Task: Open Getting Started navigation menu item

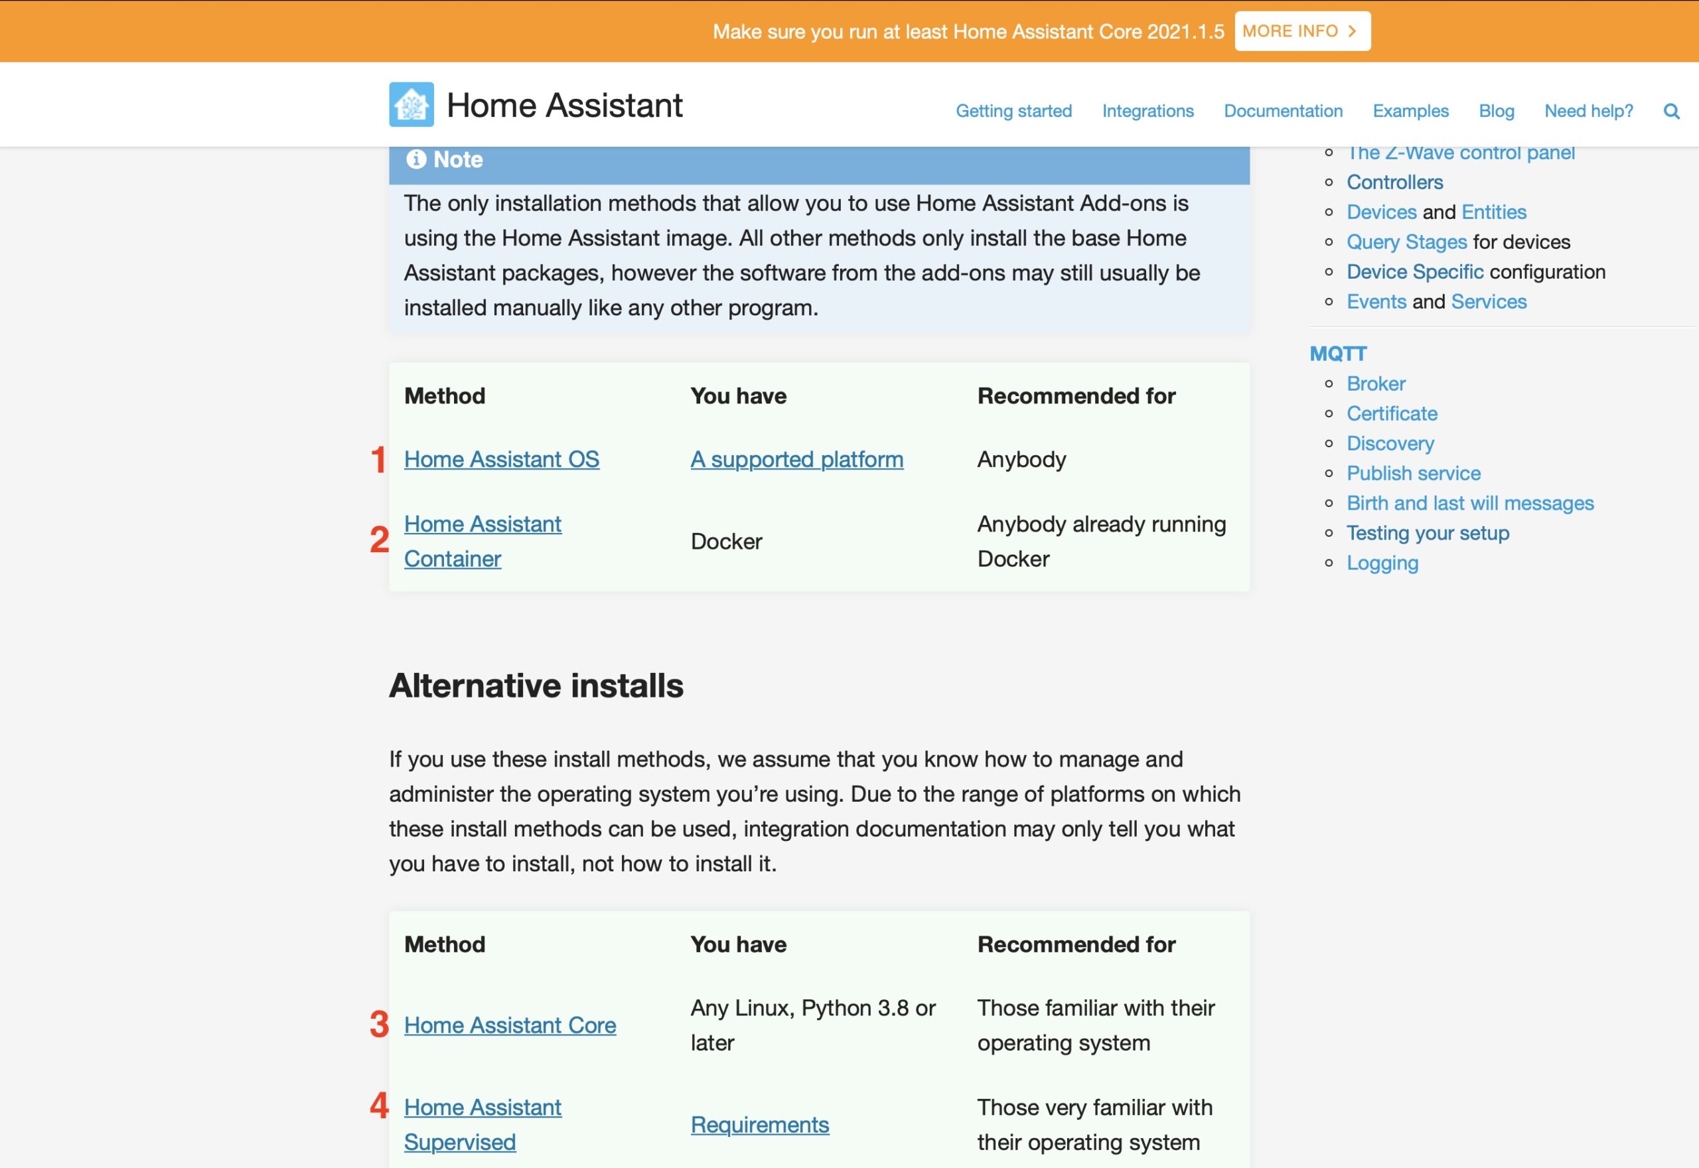Action: coord(1015,110)
